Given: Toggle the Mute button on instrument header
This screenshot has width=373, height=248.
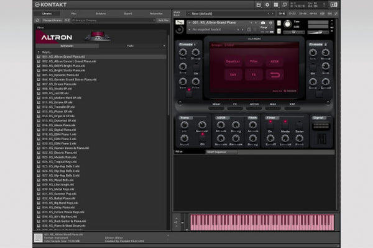Looking at the screenshot, I should [x=279, y=31].
